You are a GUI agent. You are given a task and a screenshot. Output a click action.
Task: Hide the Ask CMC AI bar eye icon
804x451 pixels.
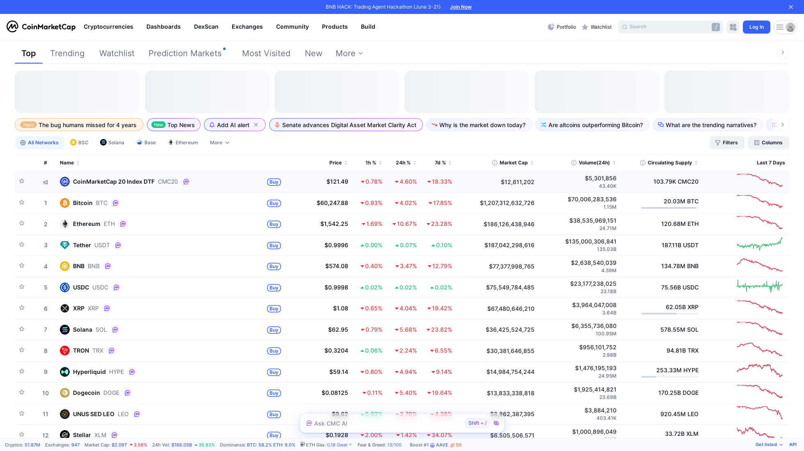pyautogui.click(x=496, y=423)
